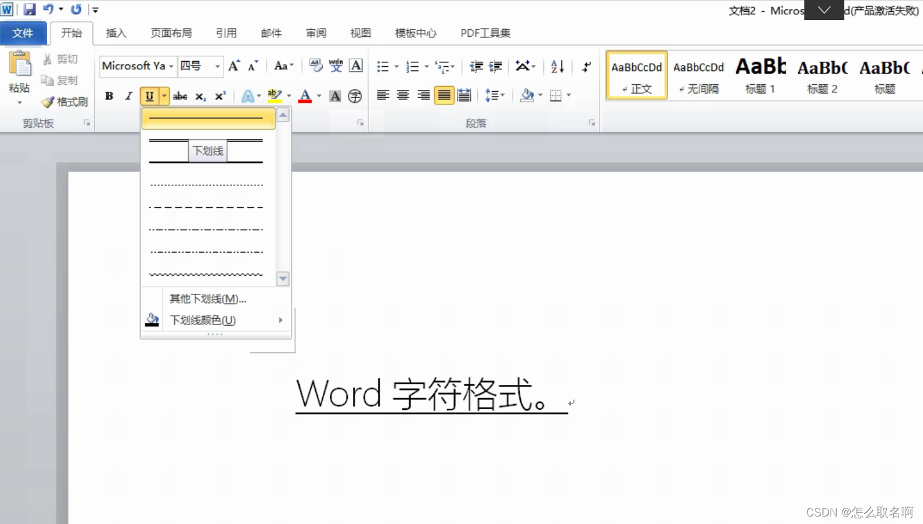Apply Distributed alignment
Image resolution: width=923 pixels, height=524 pixels.
tap(464, 95)
